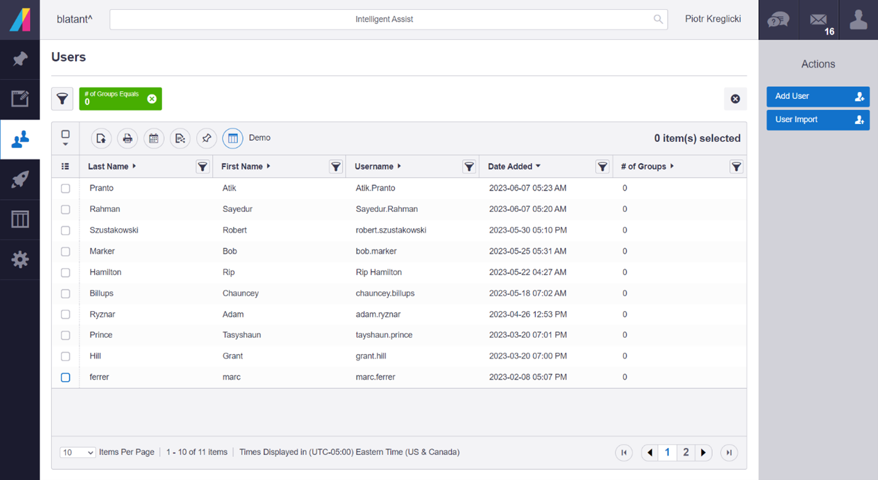Go to the last page

pos(729,453)
